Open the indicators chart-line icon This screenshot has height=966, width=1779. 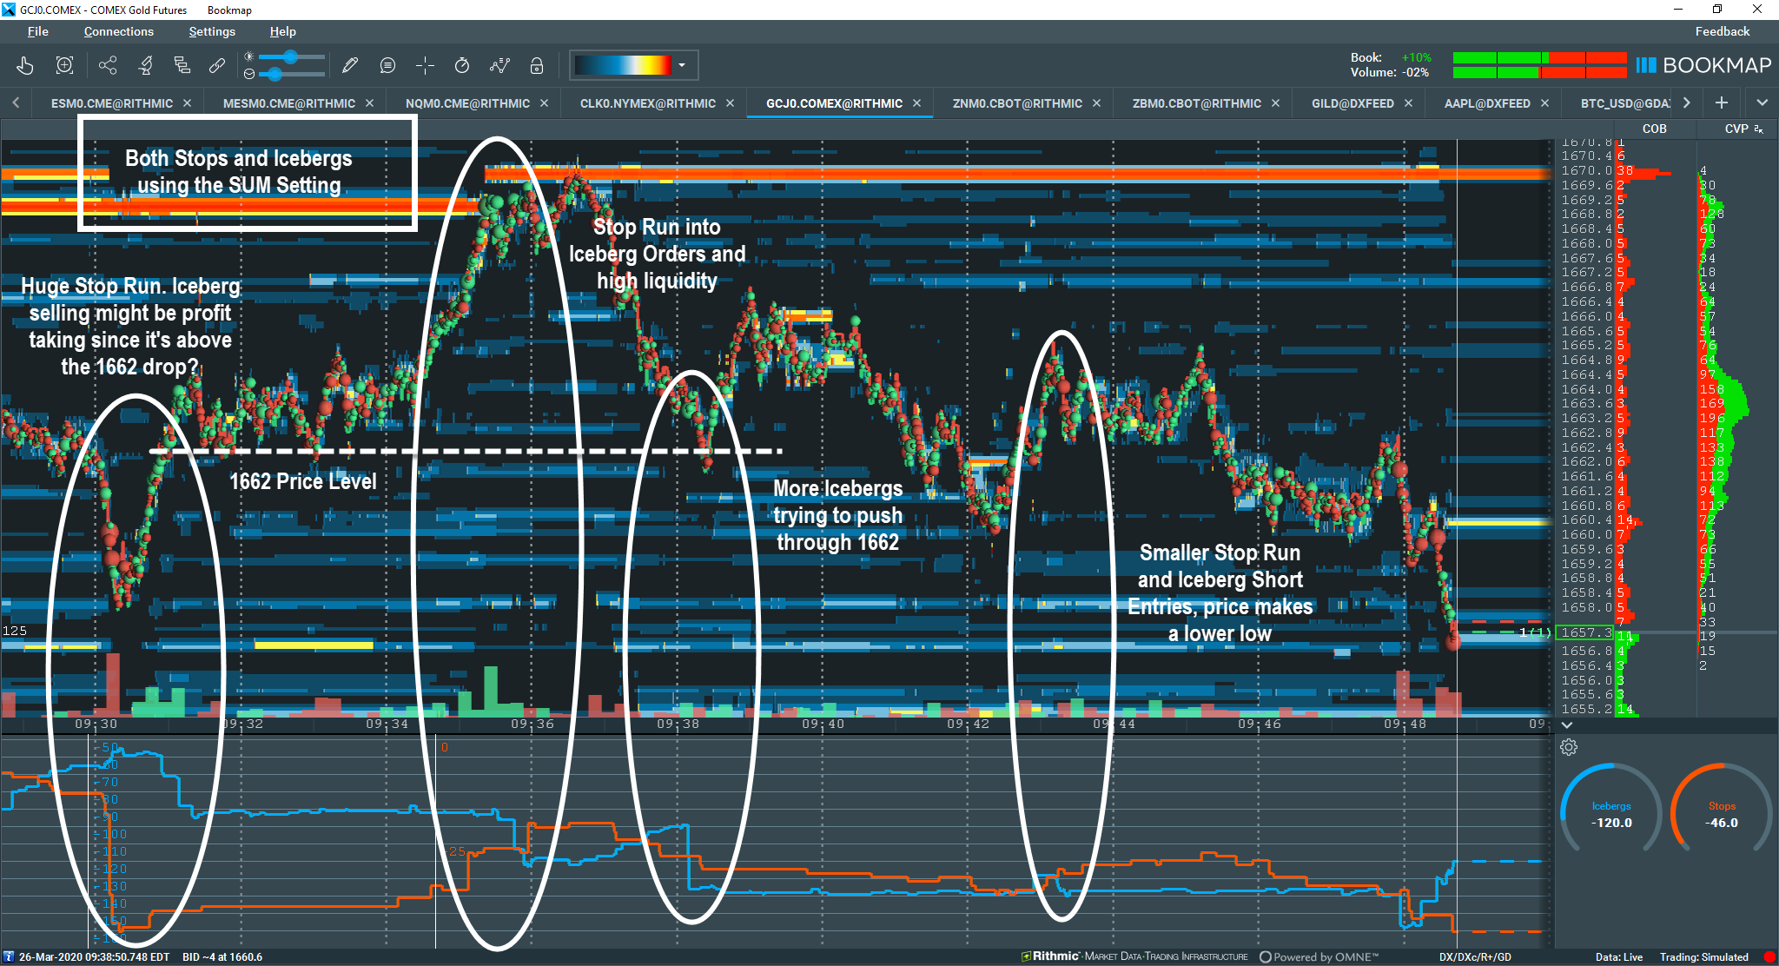click(499, 65)
